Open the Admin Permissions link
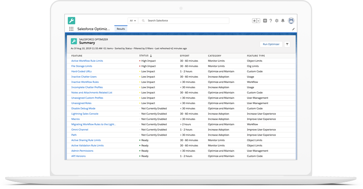Image resolution: width=363 pixels, height=189 pixels. (82, 151)
